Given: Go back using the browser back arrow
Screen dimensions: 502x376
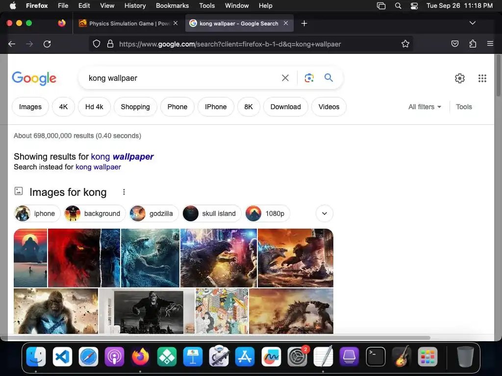Looking at the screenshot, I should (12, 44).
